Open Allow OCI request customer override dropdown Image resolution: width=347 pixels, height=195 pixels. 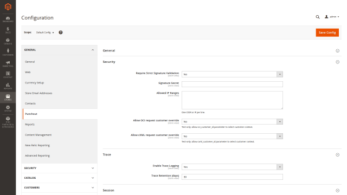pos(232,121)
